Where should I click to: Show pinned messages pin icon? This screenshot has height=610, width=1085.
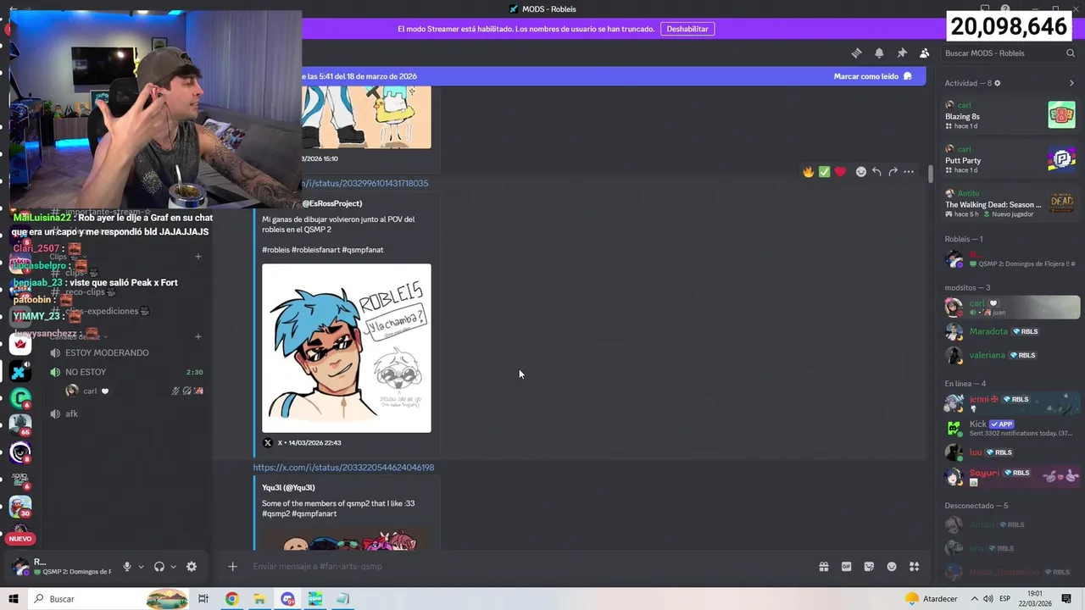tap(902, 53)
